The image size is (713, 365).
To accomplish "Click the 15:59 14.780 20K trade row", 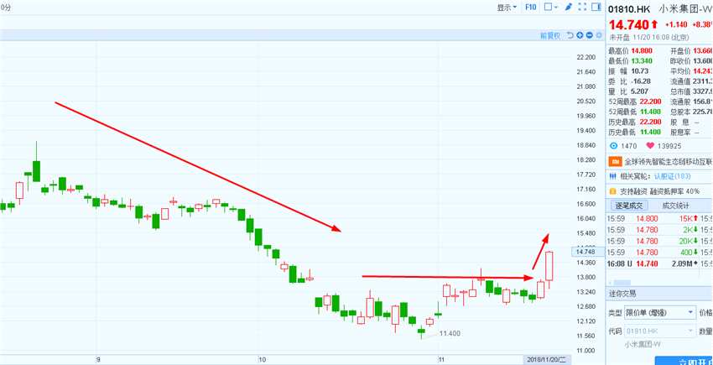I will (659, 241).
